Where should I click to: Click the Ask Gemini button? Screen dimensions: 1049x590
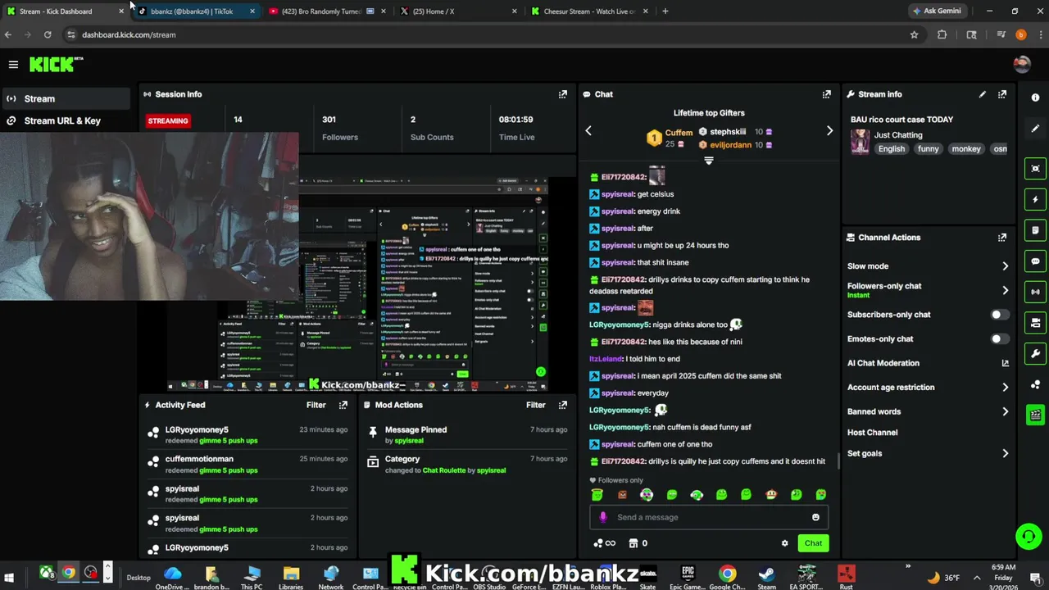pos(937,11)
